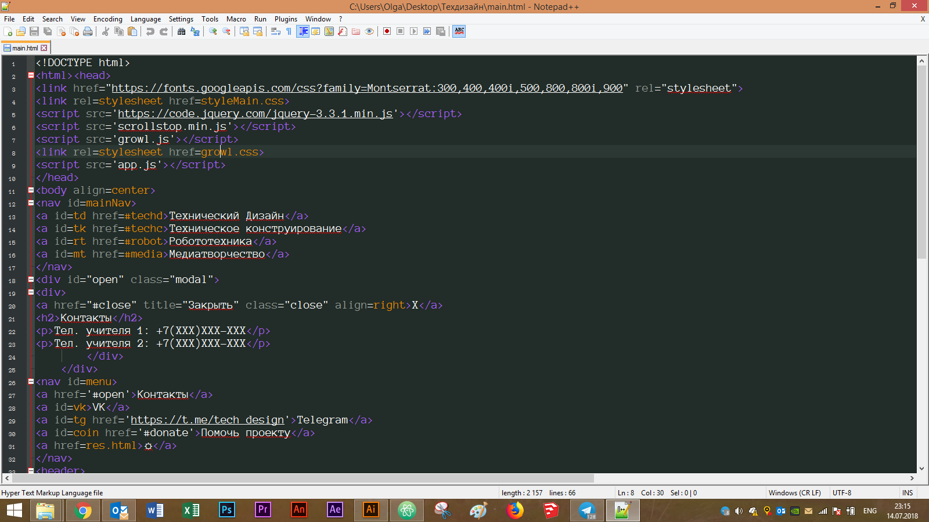
Task: Toggle the Word wrap toolbar button
Action: point(276,31)
